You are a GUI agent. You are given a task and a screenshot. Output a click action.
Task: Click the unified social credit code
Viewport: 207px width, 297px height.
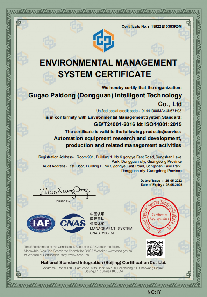pyautogui.click(x=139, y=111)
